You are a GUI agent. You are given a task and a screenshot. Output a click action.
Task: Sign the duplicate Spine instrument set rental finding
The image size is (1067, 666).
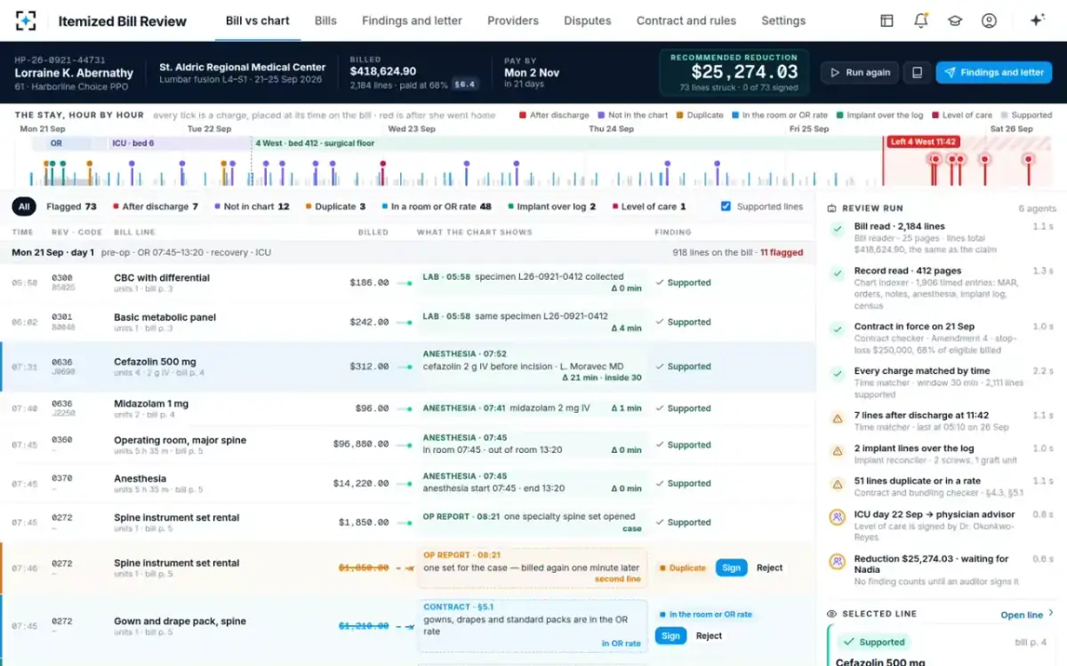click(x=731, y=567)
